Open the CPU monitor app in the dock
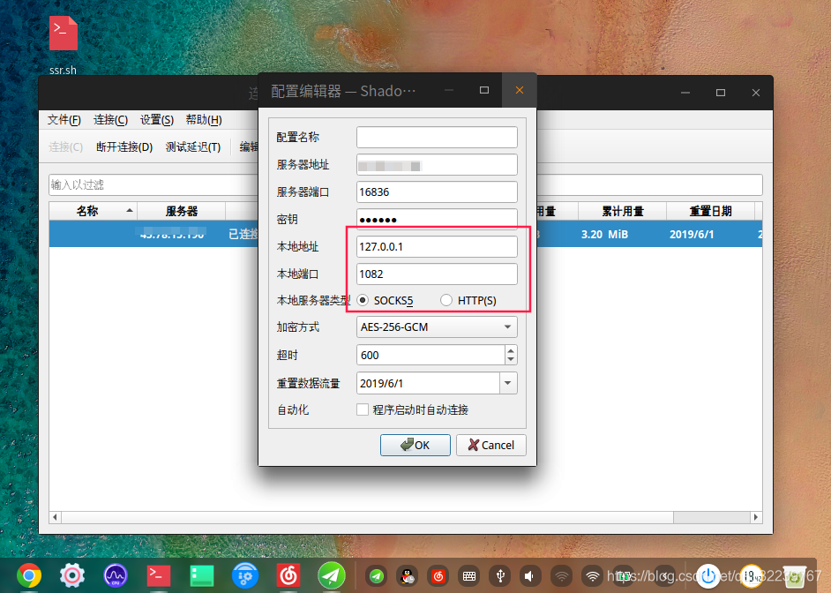Image resolution: width=831 pixels, height=593 pixels. pos(115,574)
